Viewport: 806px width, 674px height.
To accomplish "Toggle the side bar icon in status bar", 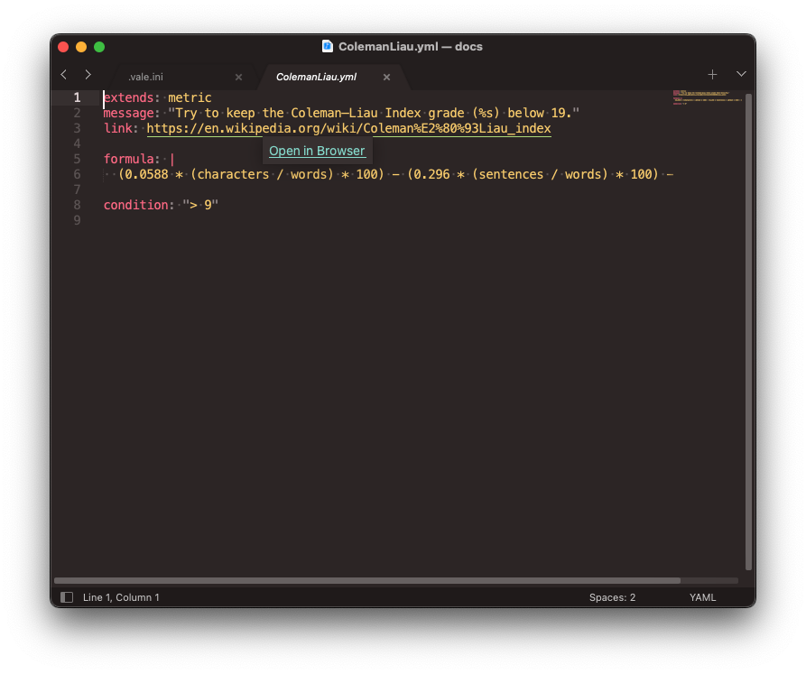I will coord(66,597).
